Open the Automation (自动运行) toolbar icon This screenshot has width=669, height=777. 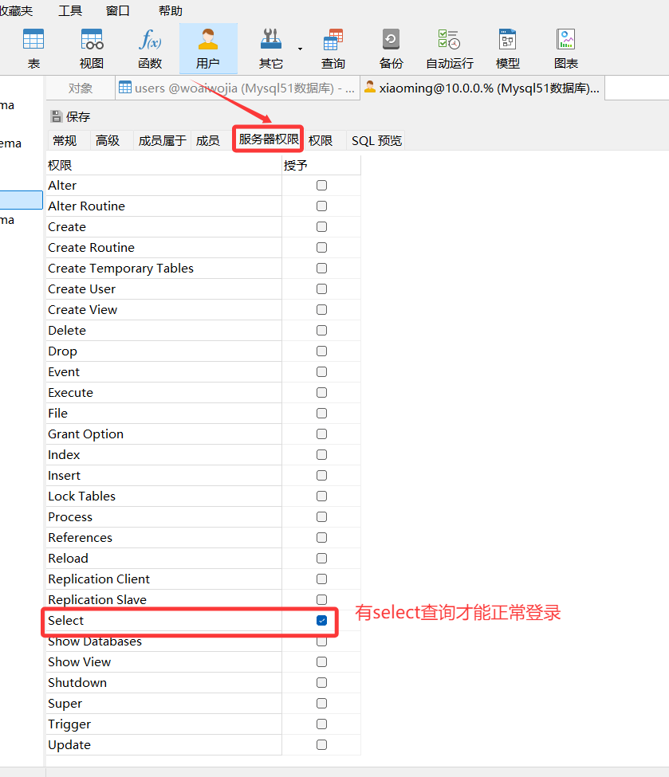(x=449, y=48)
